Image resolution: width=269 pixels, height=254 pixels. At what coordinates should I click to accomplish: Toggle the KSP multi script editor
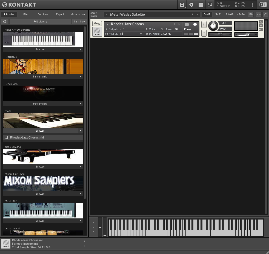coord(250,15)
